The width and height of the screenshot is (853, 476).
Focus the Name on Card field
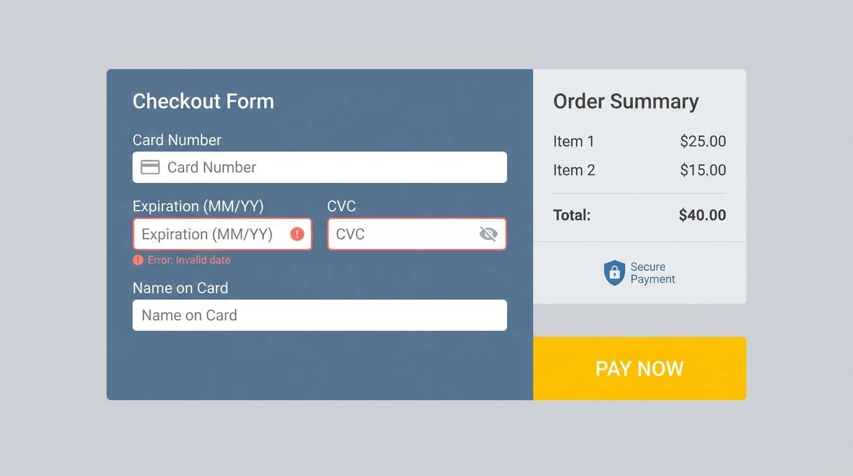coord(320,315)
